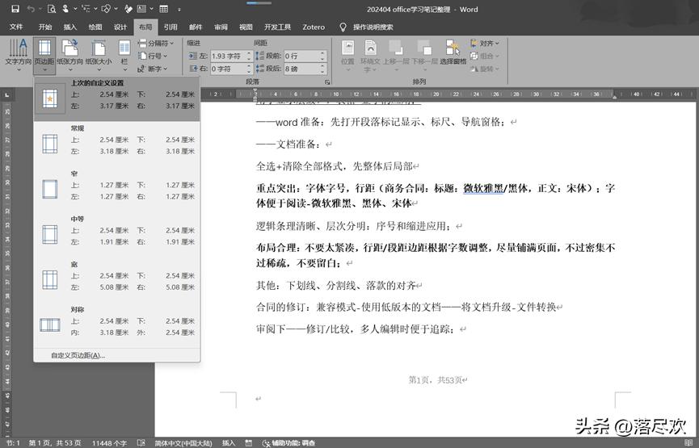Open the Zotero ribbon tab
Screen dimensions: 699x448
(x=314, y=27)
